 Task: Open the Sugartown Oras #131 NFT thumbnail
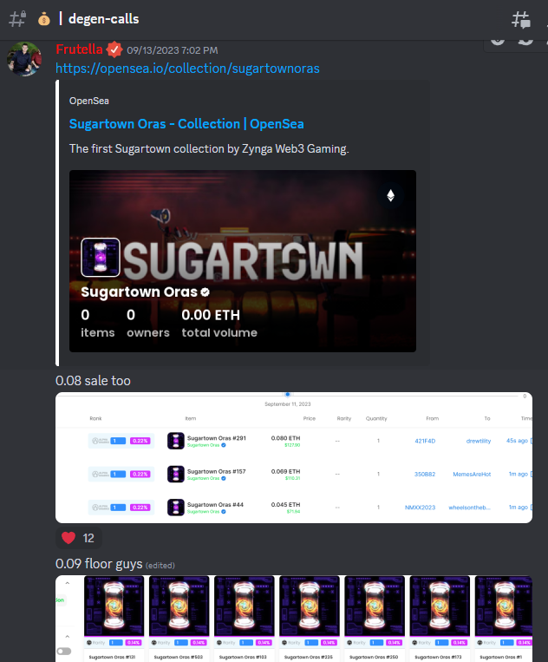tap(114, 606)
